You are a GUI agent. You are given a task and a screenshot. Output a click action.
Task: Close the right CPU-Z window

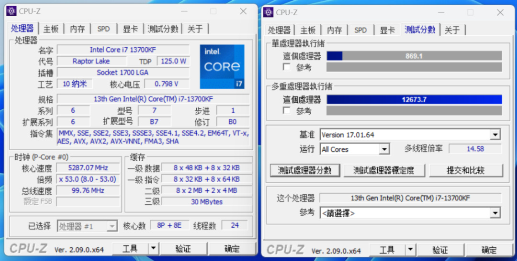click(500, 12)
